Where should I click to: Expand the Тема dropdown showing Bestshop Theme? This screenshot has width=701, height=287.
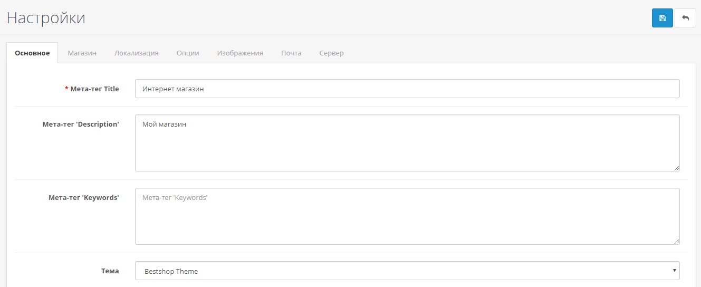click(x=407, y=271)
